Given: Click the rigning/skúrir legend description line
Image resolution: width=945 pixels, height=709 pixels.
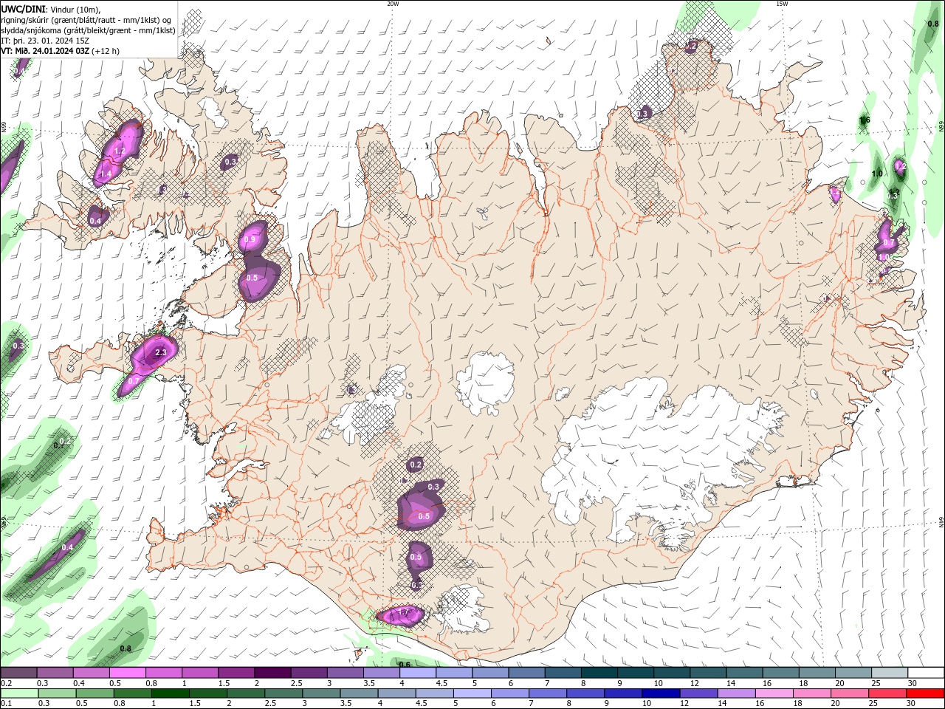Looking at the screenshot, I should (86, 20).
